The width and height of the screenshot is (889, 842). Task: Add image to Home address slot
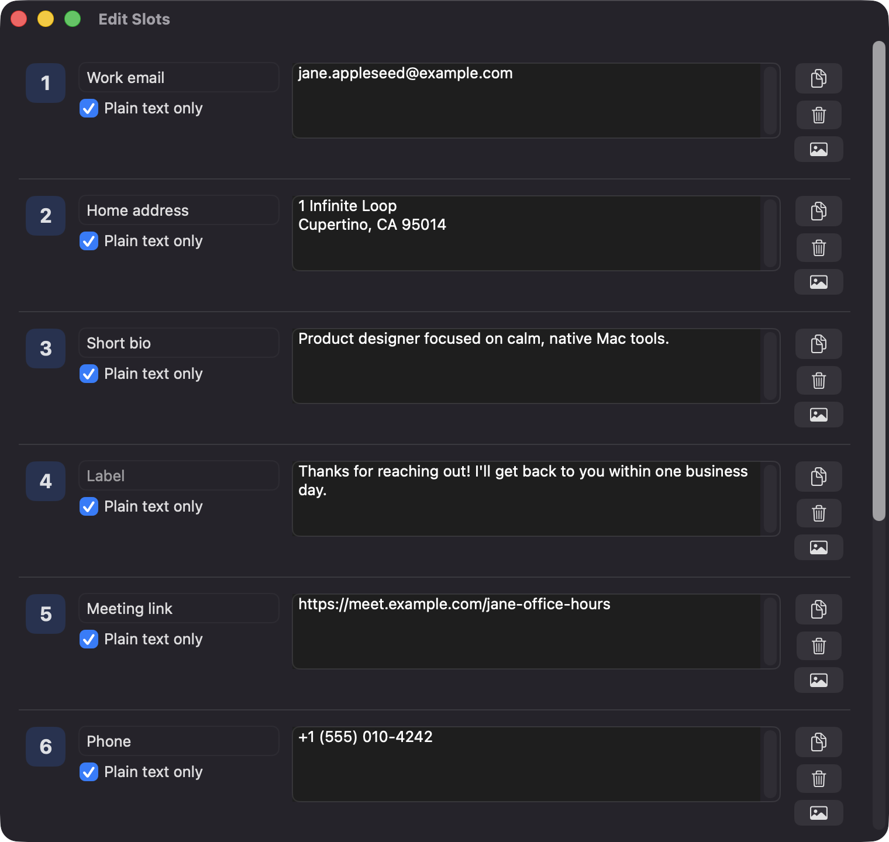[819, 282]
